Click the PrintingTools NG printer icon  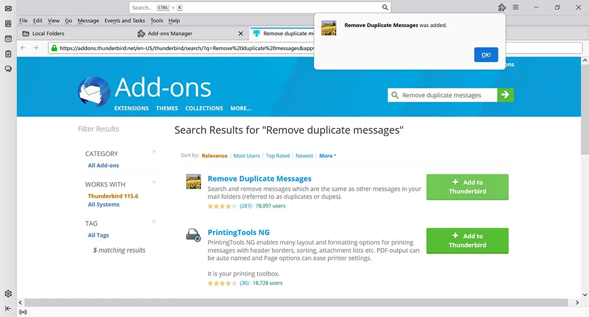193,235
